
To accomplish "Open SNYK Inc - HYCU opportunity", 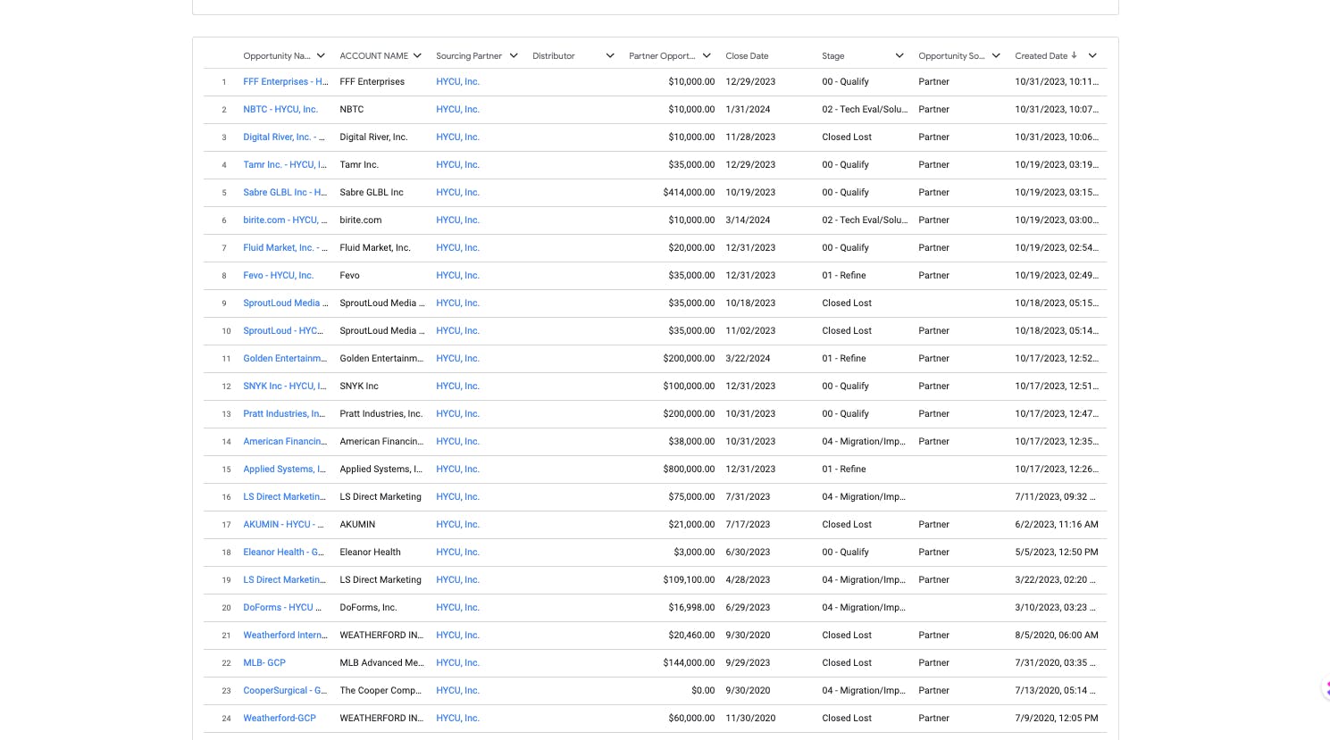I will (285, 386).
